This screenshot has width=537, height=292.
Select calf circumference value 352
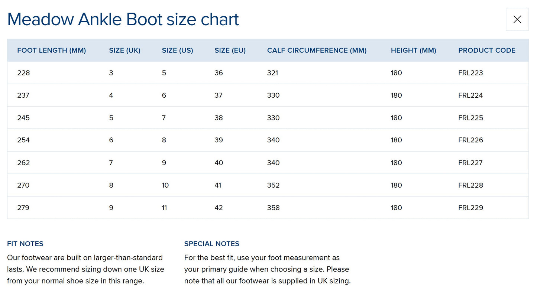pyautogui.click(x=273, y=185)
